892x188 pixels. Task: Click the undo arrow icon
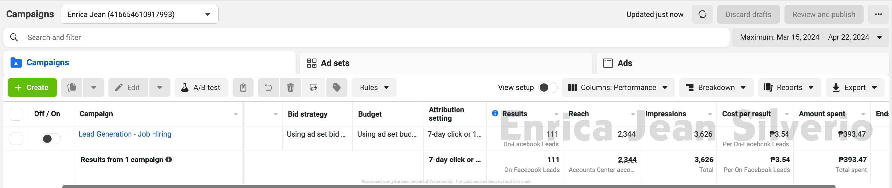(269, 88)
